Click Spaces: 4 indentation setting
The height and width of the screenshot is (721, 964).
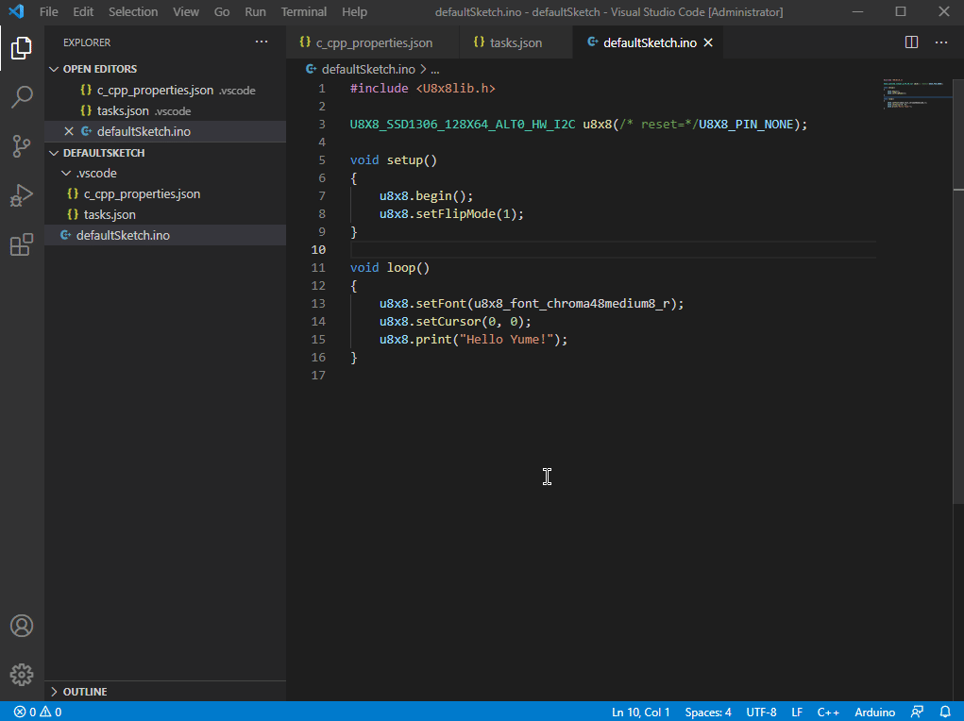point(707,712)
